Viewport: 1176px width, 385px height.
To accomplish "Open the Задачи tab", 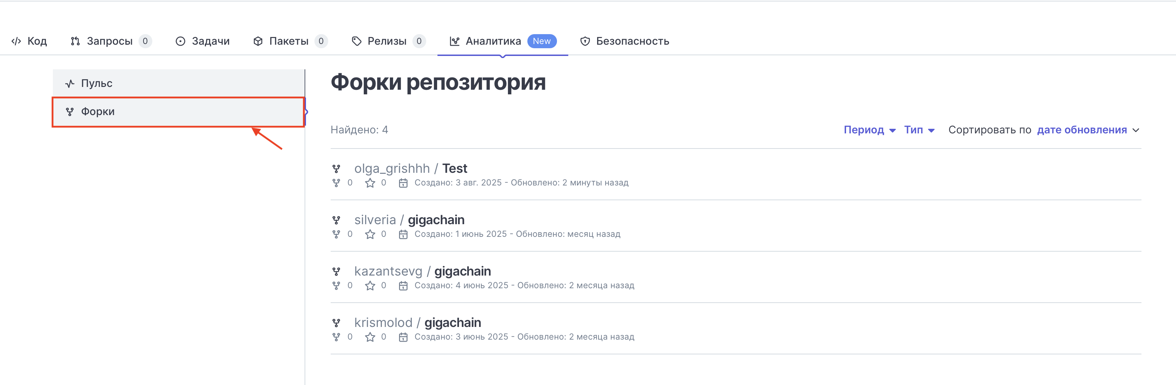I will click(x=202, y=41).
